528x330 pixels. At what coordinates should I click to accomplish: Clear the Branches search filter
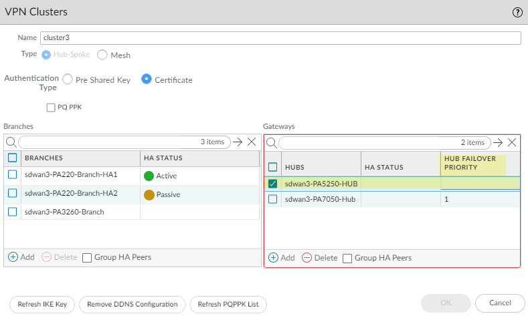click(x=252, y=142)
